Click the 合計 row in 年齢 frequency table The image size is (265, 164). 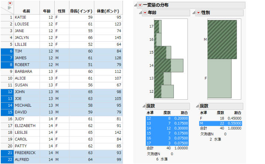[167, 148]
